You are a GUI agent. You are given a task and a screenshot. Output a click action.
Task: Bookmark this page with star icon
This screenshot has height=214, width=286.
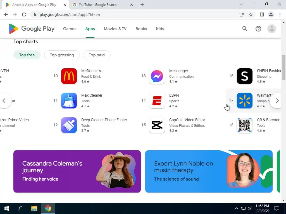tap(251, 14)
